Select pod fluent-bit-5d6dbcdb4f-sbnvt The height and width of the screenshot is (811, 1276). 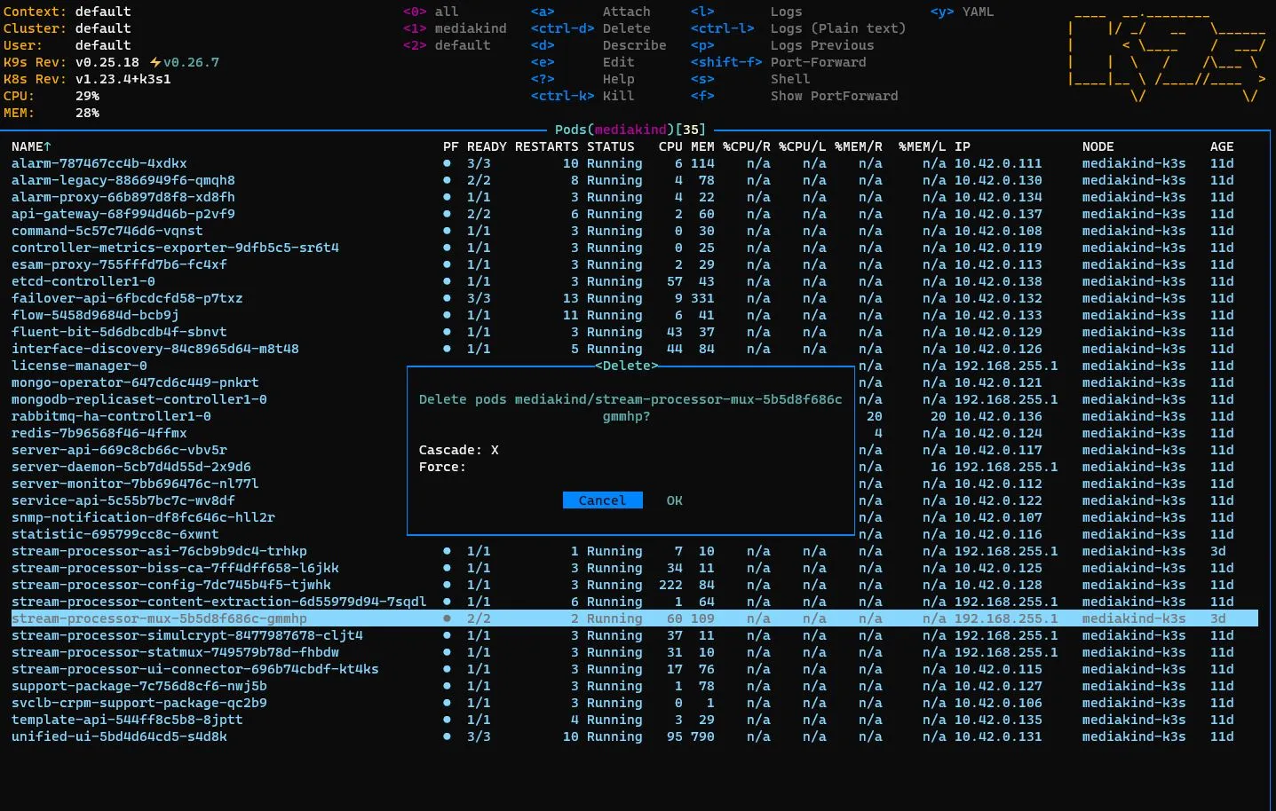(x=119, y=332)
